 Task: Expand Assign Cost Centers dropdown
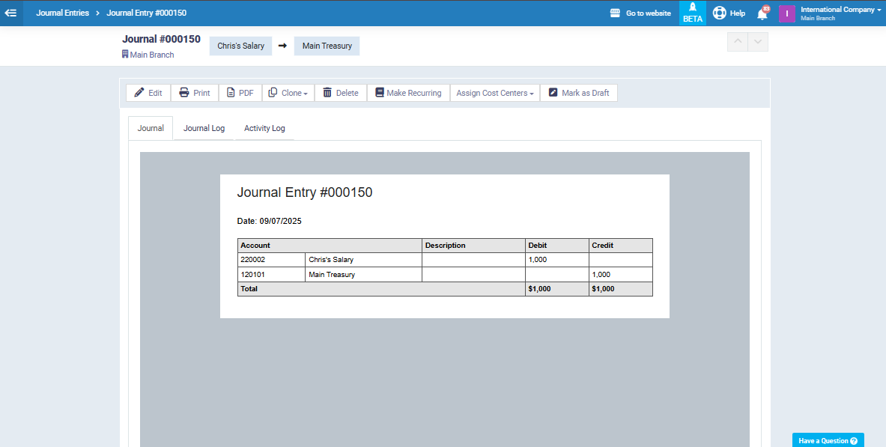pos(494,93)
